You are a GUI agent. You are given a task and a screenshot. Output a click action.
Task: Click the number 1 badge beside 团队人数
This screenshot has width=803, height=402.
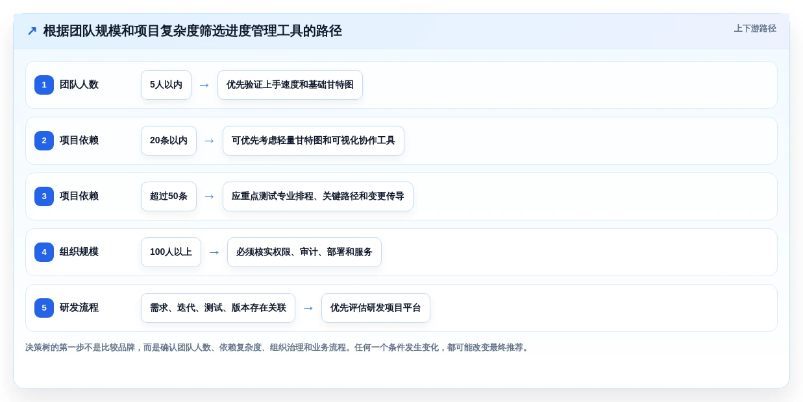(x=44, y=85)
